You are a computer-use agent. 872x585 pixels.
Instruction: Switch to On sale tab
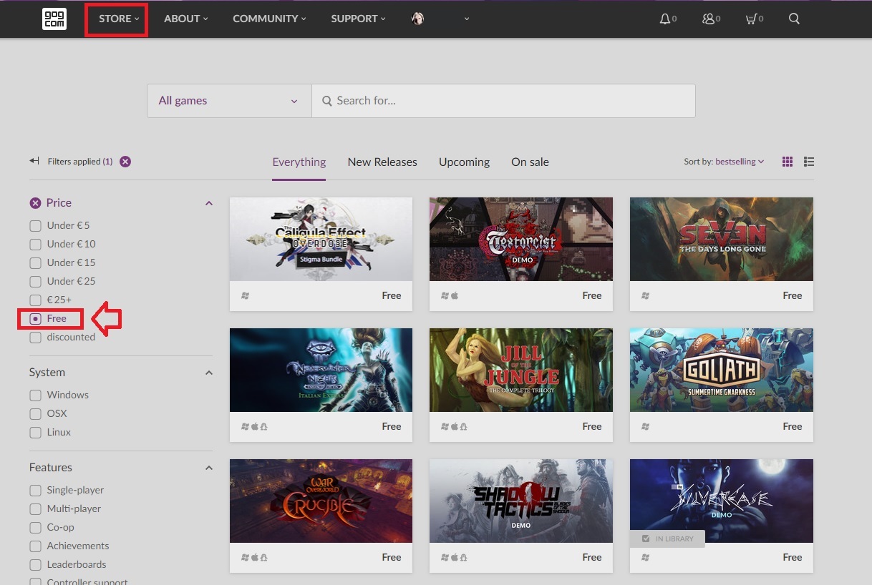point(530,162)
